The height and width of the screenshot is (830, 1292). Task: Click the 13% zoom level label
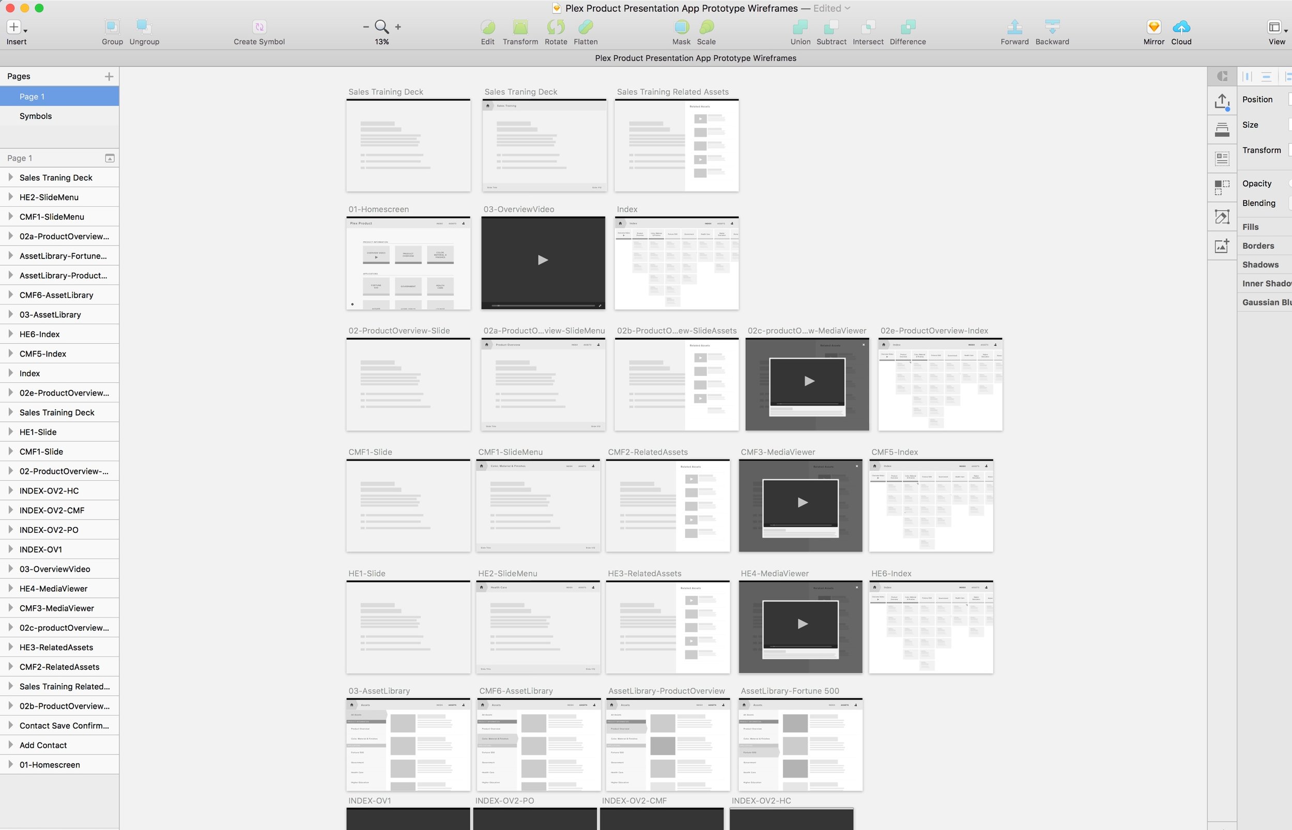click(381, 41)
